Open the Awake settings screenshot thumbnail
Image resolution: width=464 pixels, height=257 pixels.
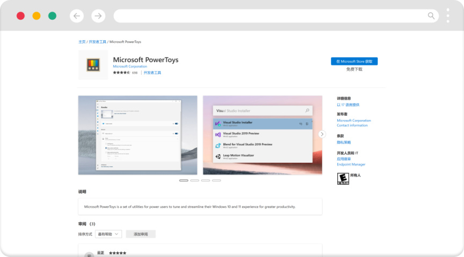tap(137, 135)
